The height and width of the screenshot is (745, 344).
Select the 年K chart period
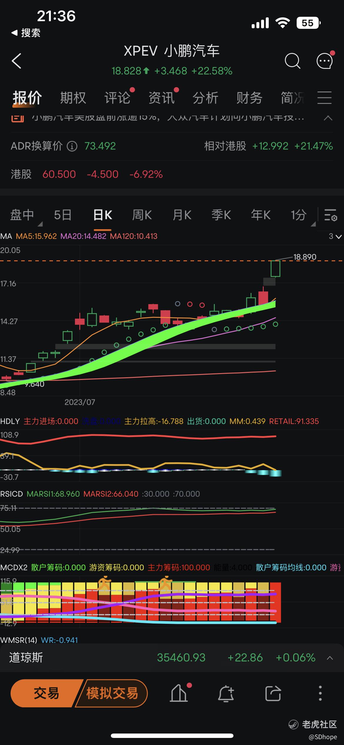(261, 215)
